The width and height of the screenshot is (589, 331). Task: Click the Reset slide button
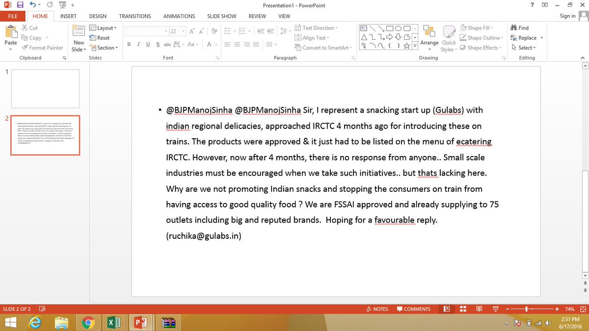[100, 38]
